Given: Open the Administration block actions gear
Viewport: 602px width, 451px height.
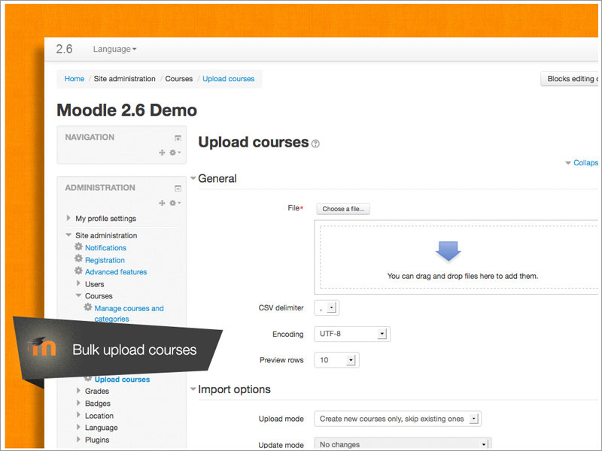Looking at the screenshot, I should (x=174, y=203).
